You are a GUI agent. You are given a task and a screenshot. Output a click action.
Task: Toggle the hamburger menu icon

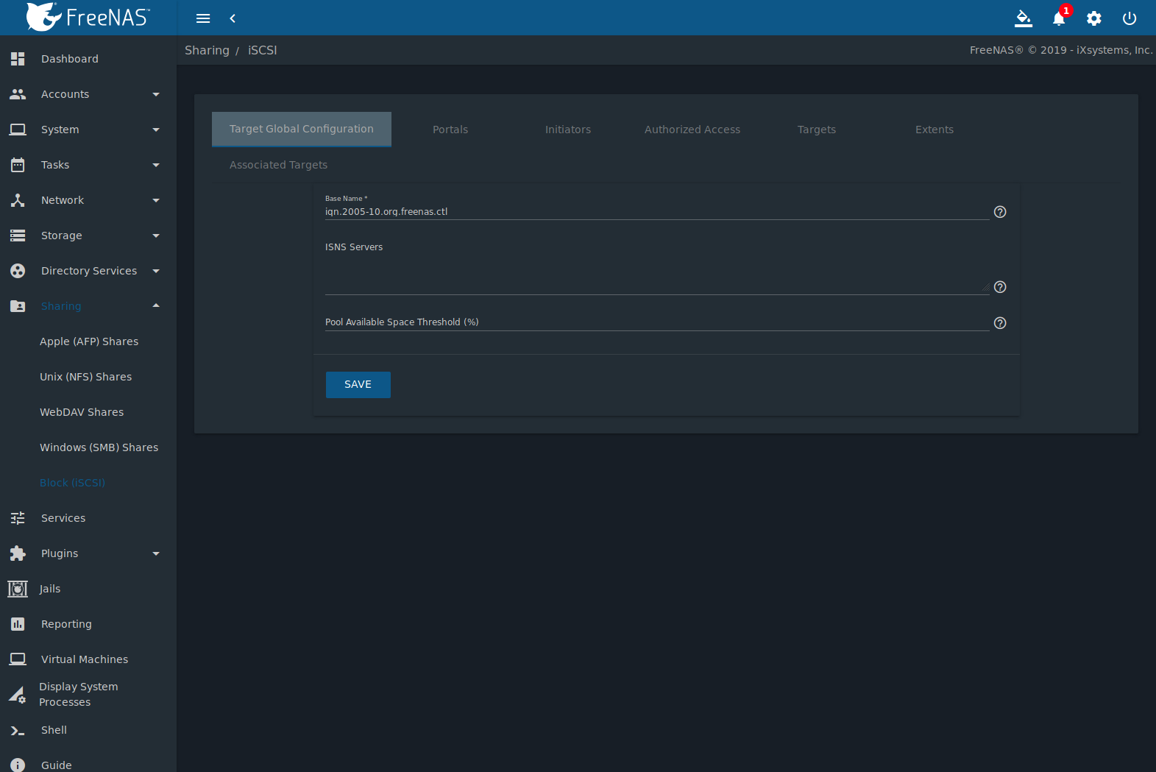[x=203, y=18]
